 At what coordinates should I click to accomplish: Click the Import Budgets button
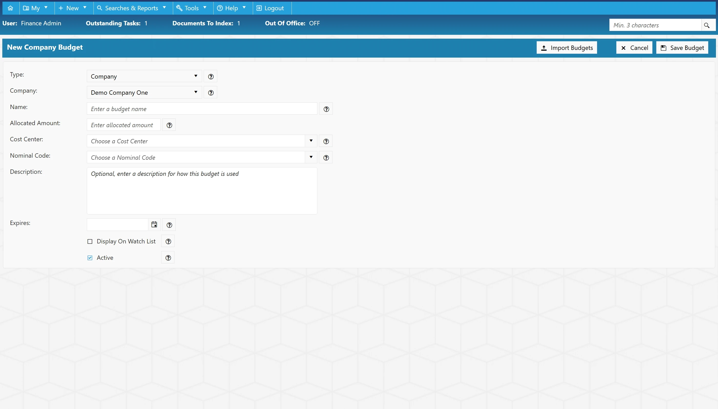(567, 47)
